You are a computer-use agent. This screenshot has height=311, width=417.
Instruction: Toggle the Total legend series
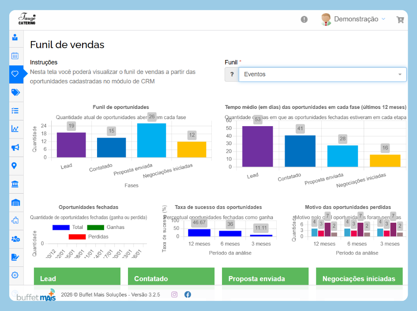click(68, 227)
